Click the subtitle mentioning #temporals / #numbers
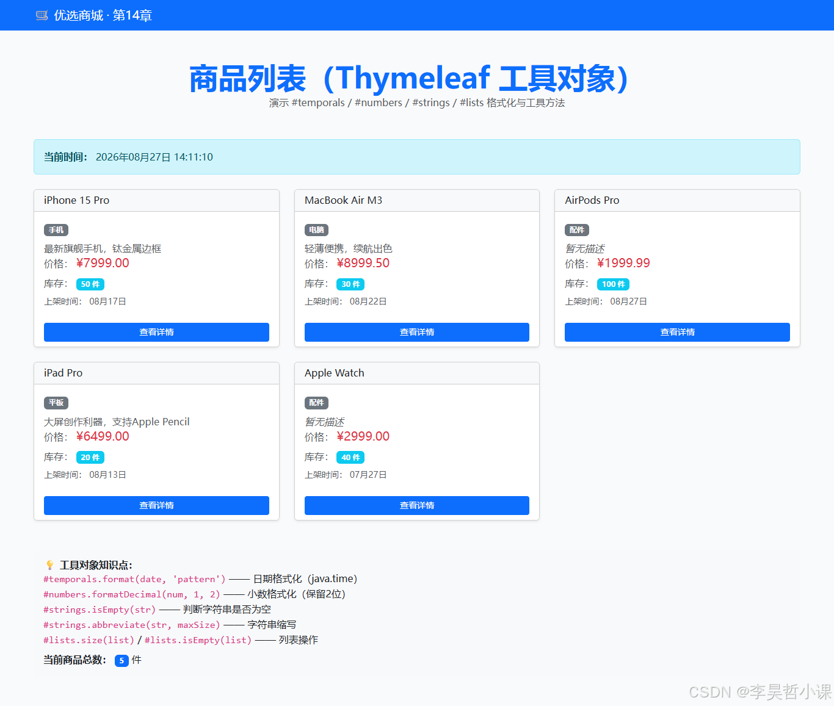 [x=417, y=103]
